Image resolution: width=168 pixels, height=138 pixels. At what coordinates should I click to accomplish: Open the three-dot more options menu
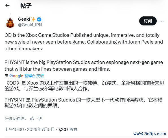[162, 21]
